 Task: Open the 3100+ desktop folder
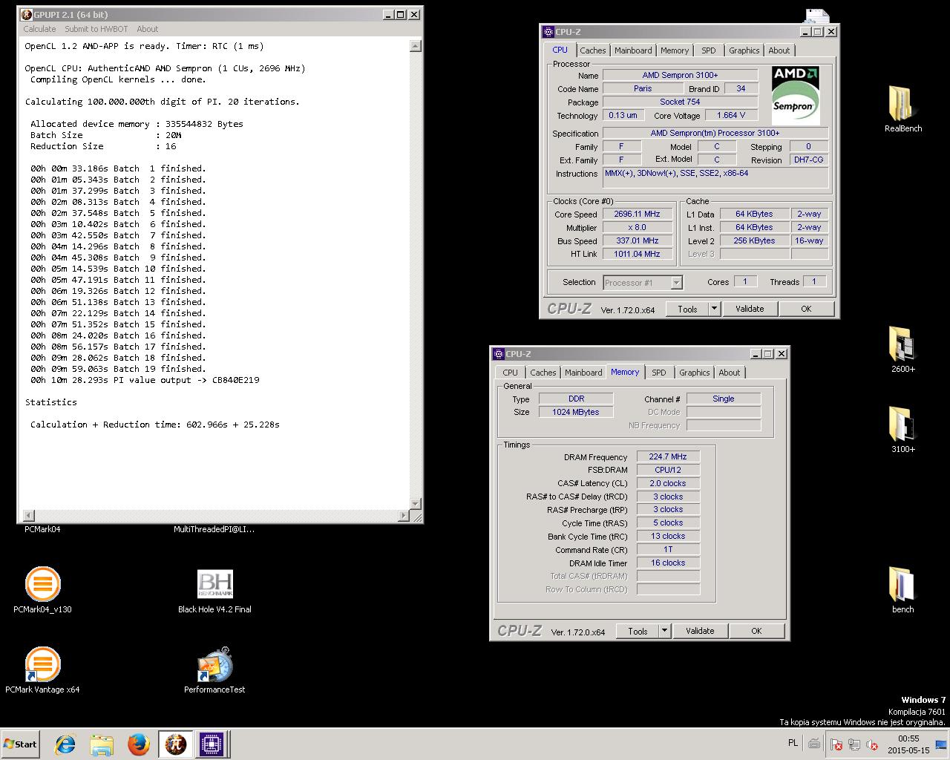tap(902, 430)
